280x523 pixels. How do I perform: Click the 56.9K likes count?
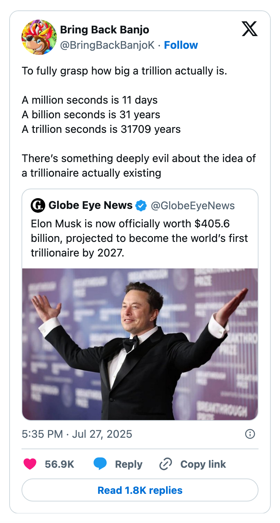tap(59, 464)
